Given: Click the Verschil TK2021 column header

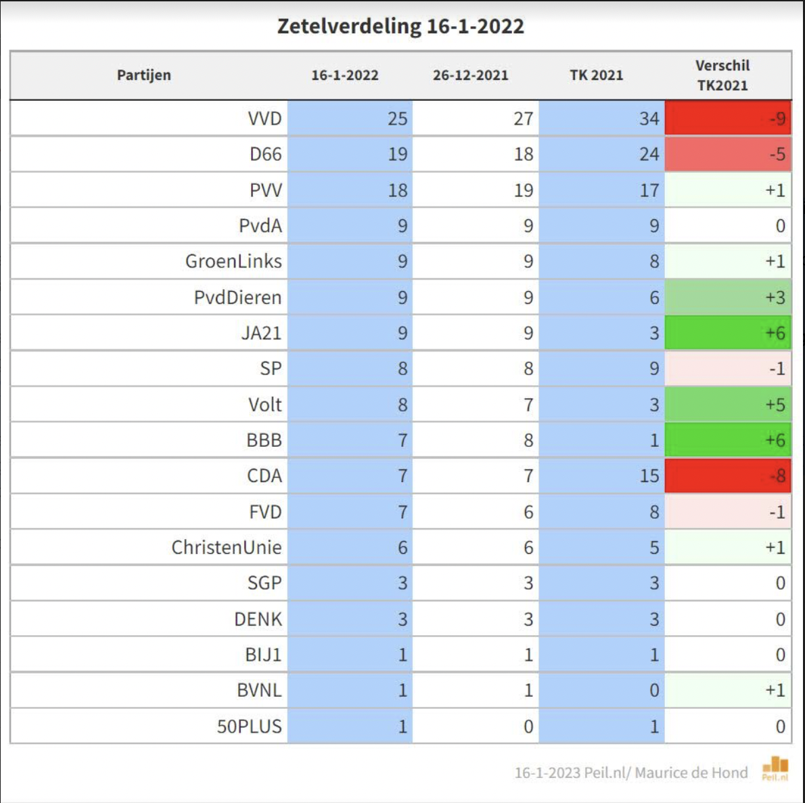Looking at the screenshot, I should coord(722,75).
